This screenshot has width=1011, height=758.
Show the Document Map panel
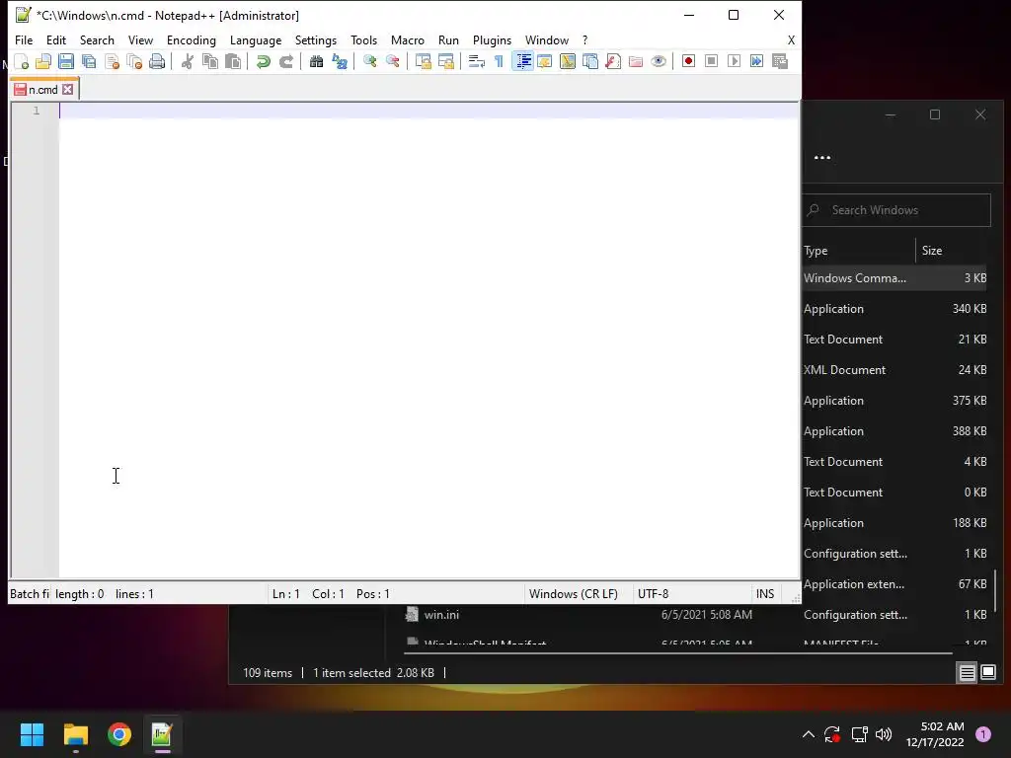[x=568, y=61]
